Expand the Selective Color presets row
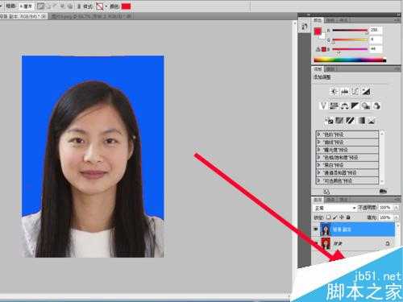 (x=318, y=180)
